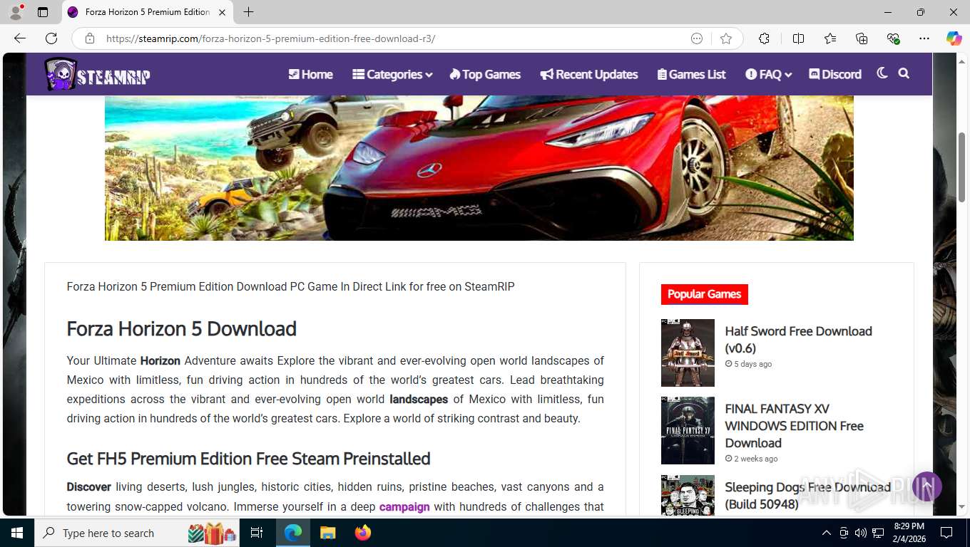
Task: Open split screen view
Action: point(798,38)
